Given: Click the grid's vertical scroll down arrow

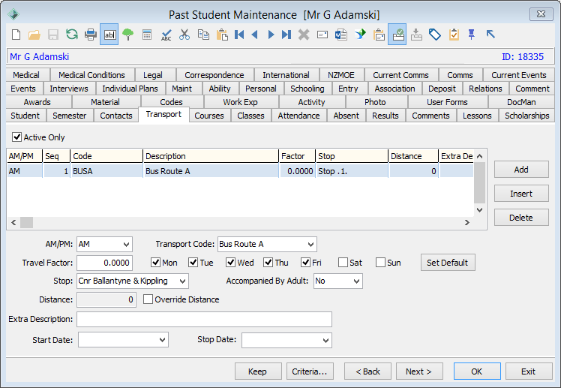Looking at the screenshot, I should point(480,210).
